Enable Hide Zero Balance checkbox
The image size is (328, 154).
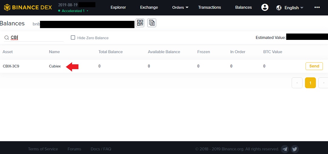(73, 37)
